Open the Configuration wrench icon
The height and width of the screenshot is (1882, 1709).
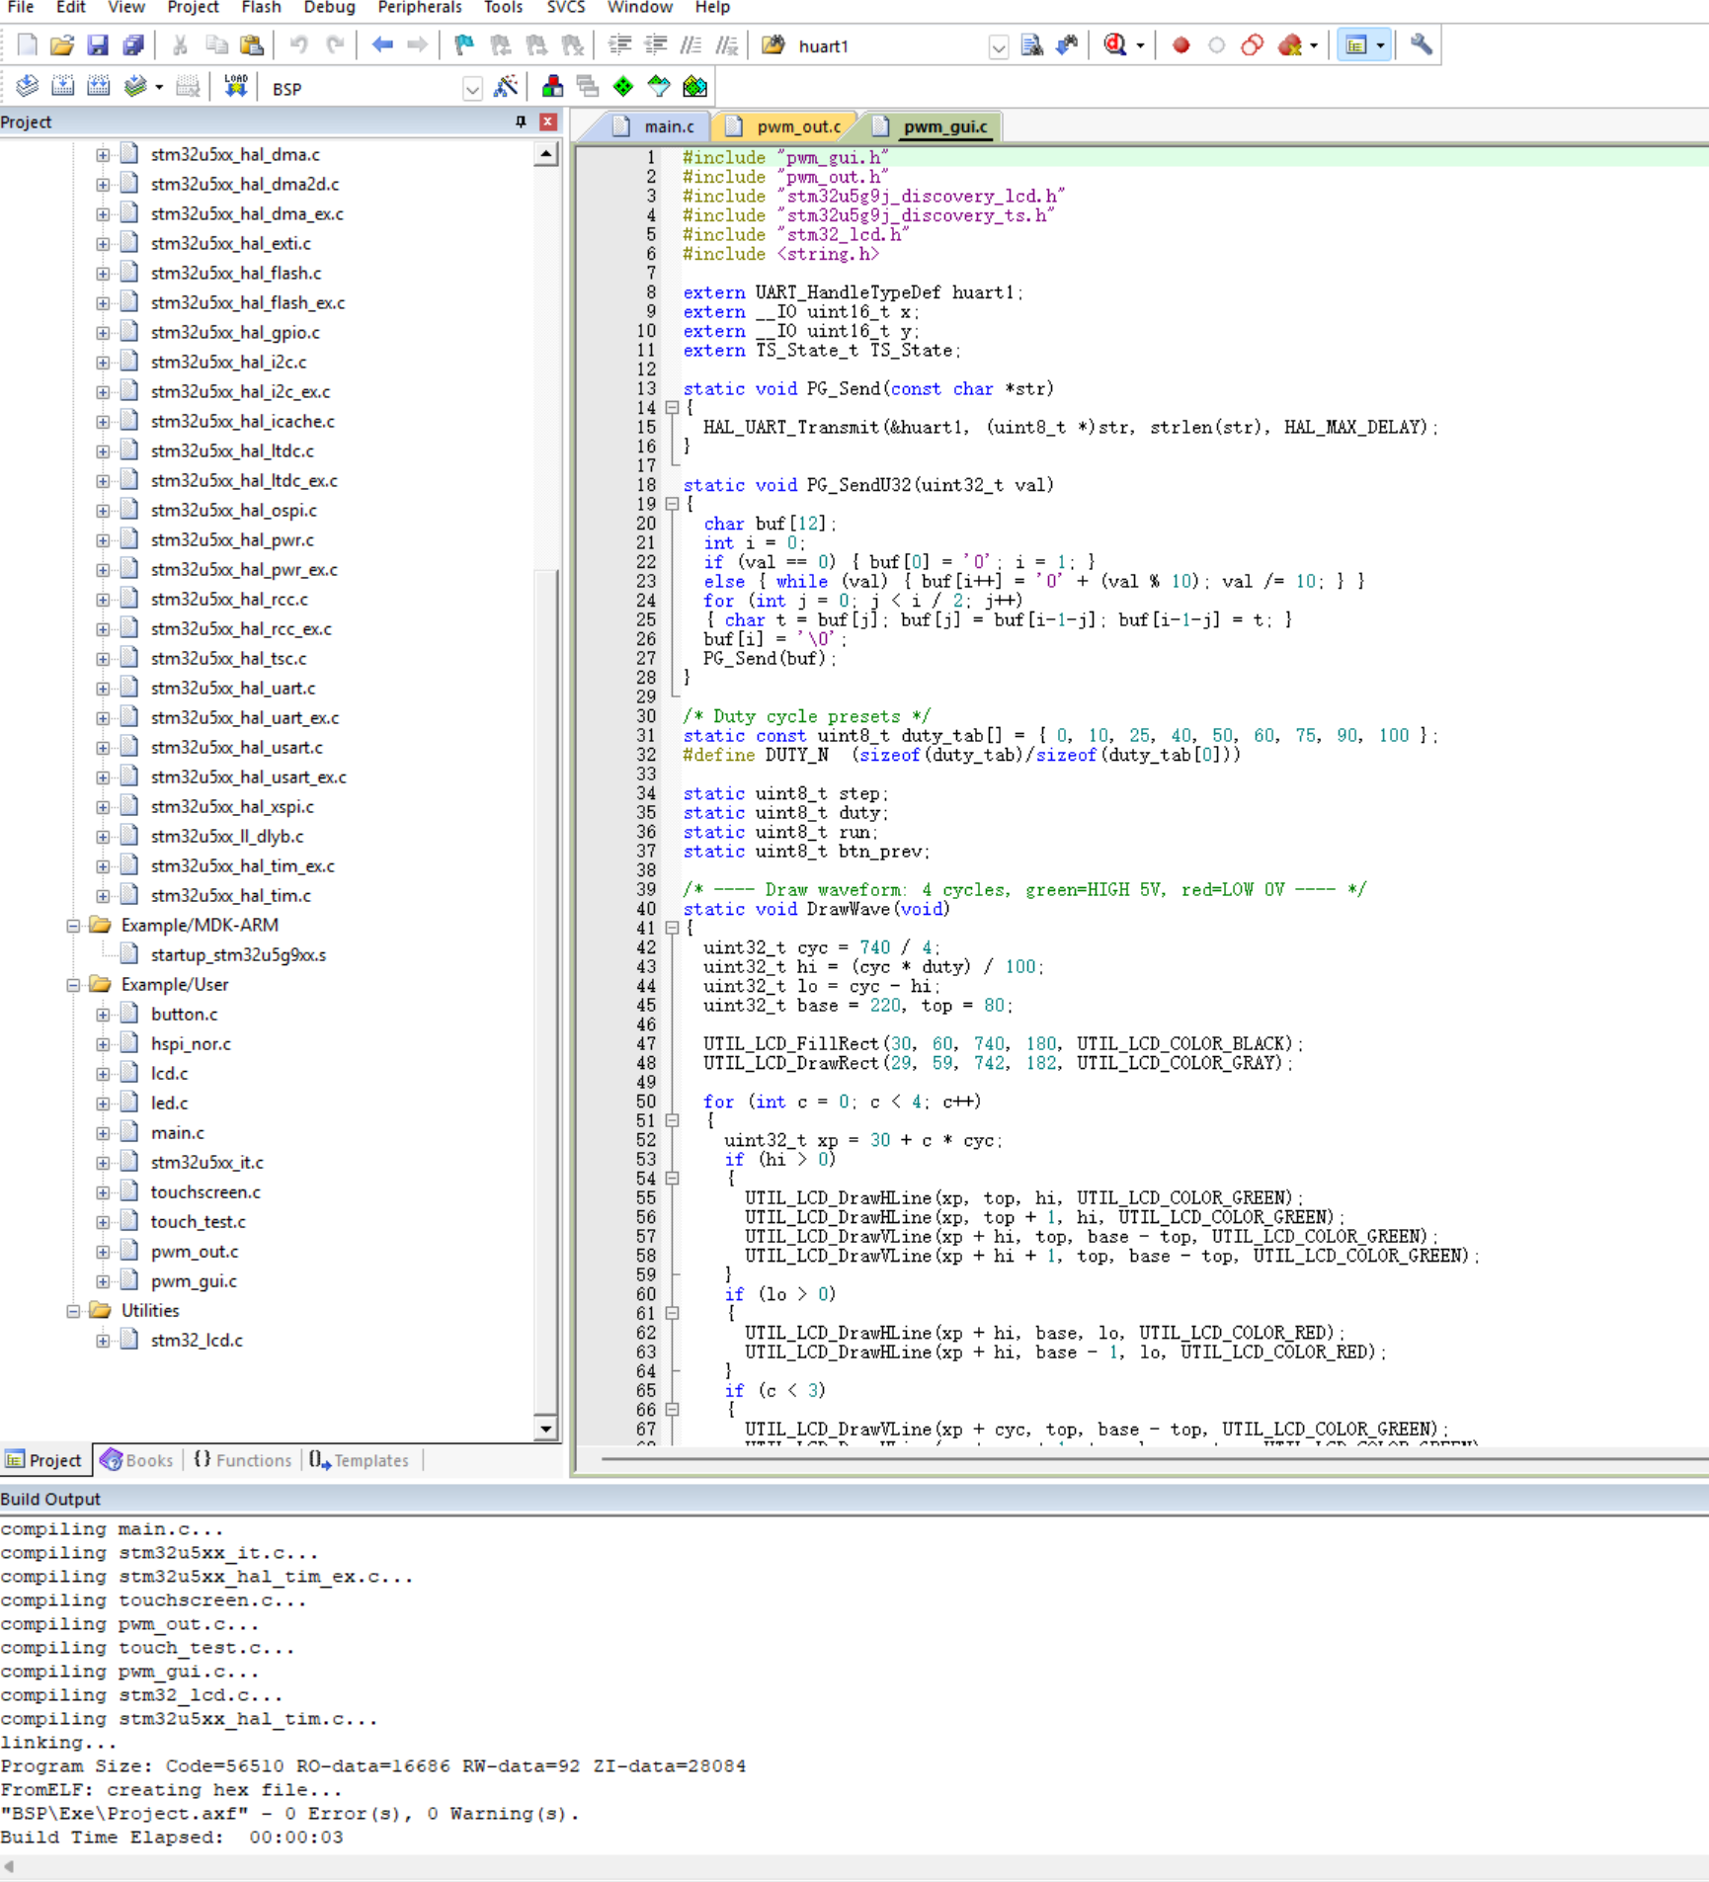[x=1421, y=45]
